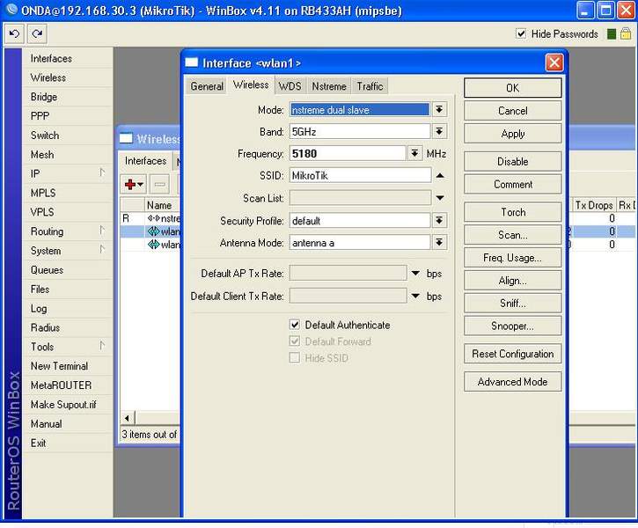The image size is (638, 528).
Task: Click the Align... button
Action: click(x=513, y=280)
